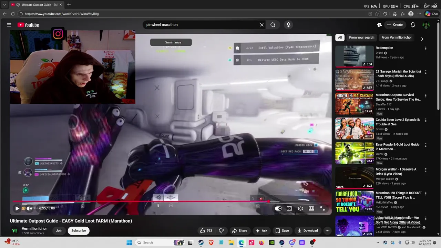Run search with the magnifier button
Viewport: 441px width, 248px height.
tap(273, 25)
